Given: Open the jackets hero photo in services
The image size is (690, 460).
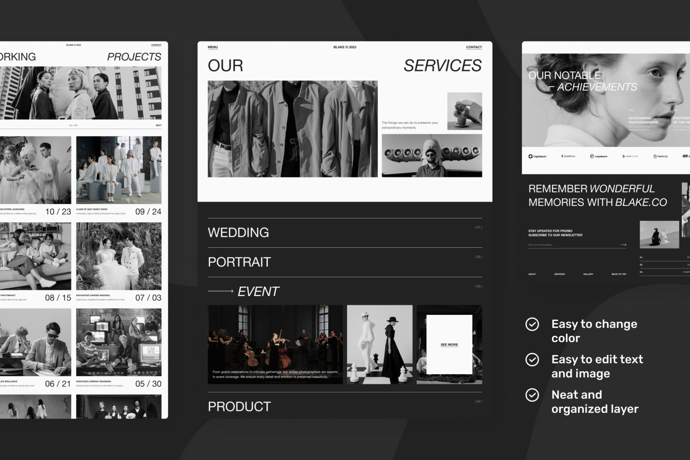Looking at the screenshot, I should pos(292,129).
